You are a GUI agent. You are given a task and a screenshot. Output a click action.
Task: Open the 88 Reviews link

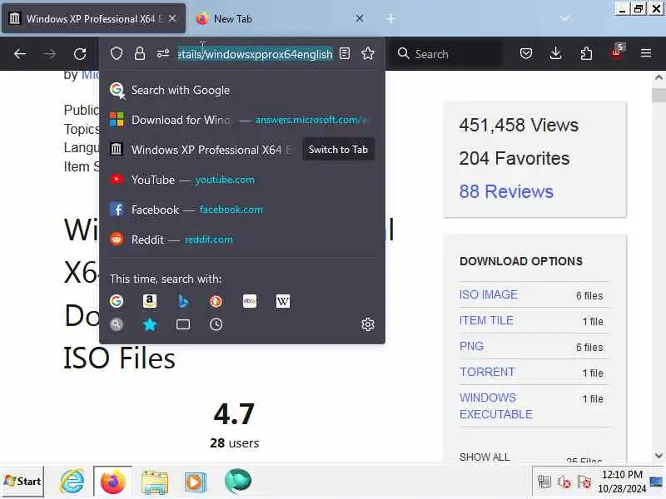pyautogui.click(x=506, y=191)
